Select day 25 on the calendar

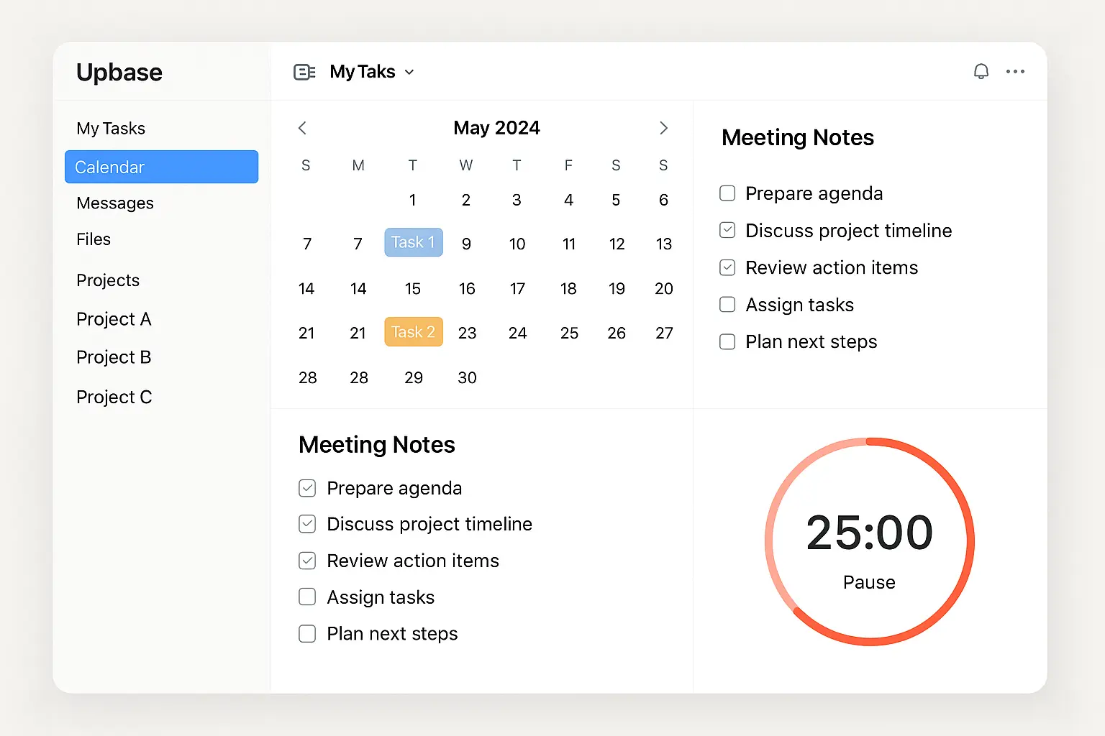[x=569, y=333]
